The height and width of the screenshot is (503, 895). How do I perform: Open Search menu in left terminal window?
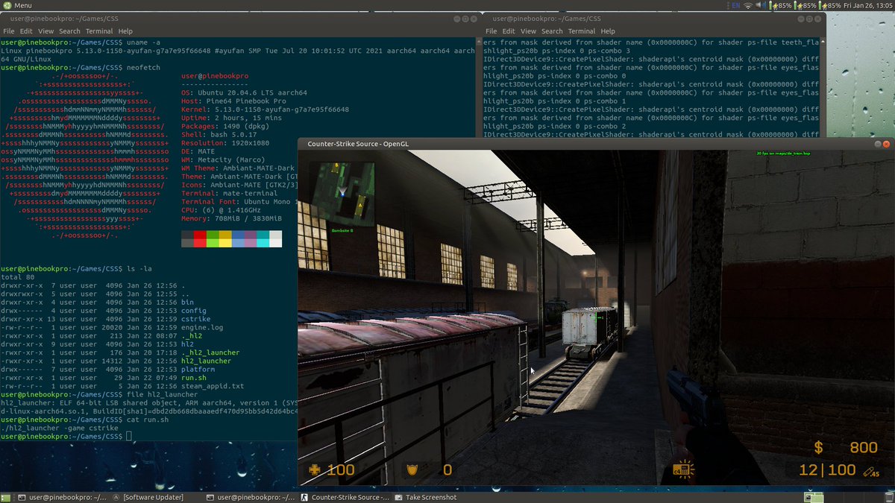coord(69,31)
